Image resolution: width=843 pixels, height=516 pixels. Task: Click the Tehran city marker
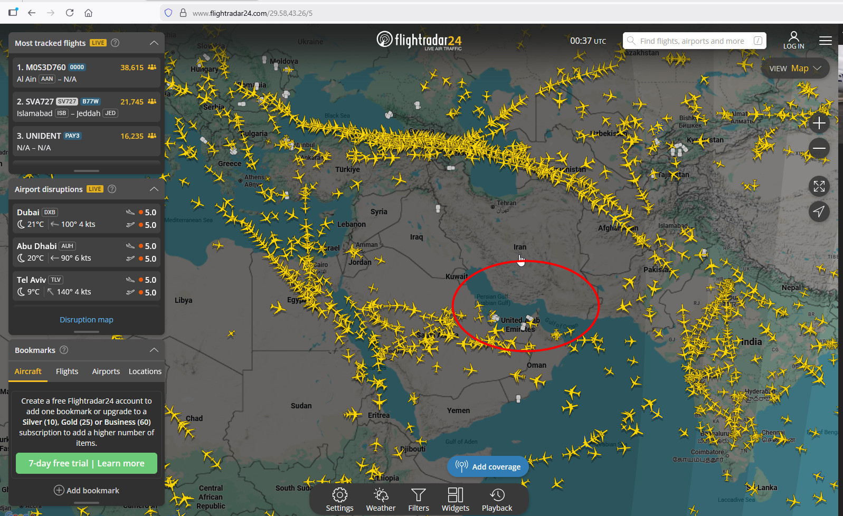pos(492,207)
